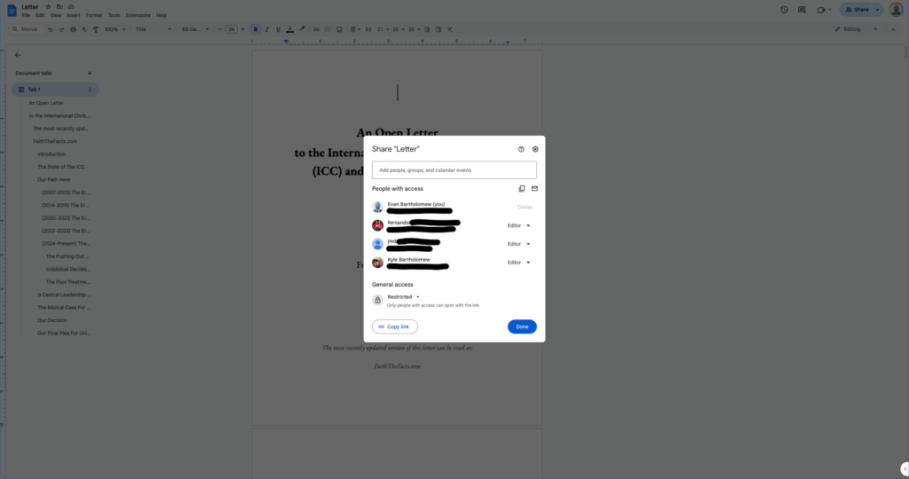Open version history clock icon

pyautogui.click(x=784, y=10)
